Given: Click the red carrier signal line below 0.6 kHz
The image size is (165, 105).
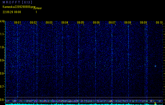Looking at the screenshot, I should 84,101.
